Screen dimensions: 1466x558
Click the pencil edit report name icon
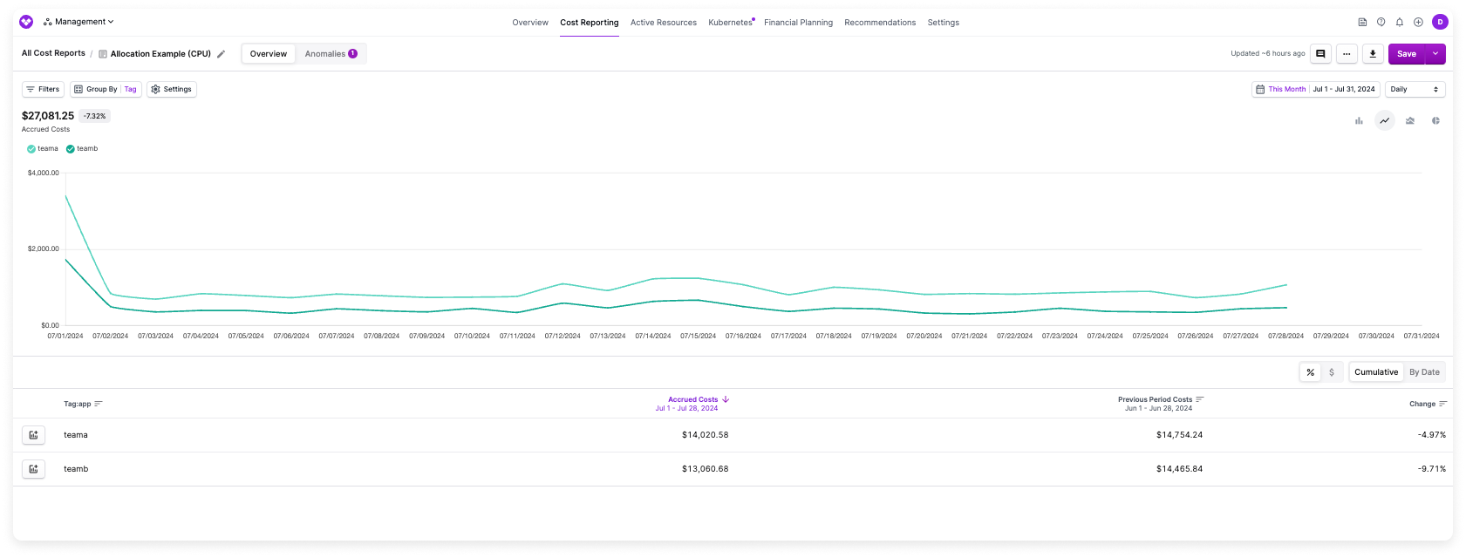(222, 54)
